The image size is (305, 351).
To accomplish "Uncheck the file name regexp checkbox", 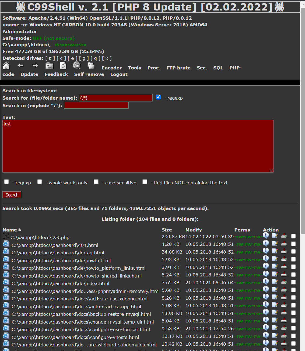I will pos(158,97).
